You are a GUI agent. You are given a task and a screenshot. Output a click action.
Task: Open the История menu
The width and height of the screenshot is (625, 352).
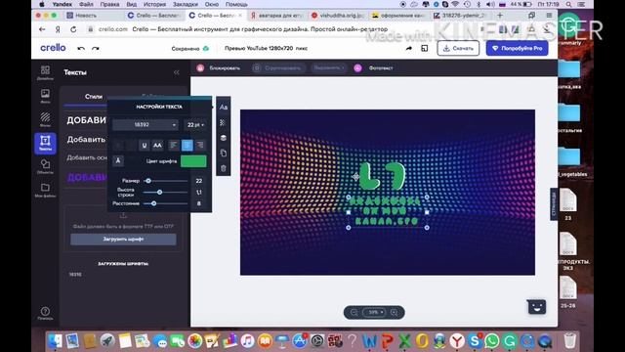click(154, 4)
